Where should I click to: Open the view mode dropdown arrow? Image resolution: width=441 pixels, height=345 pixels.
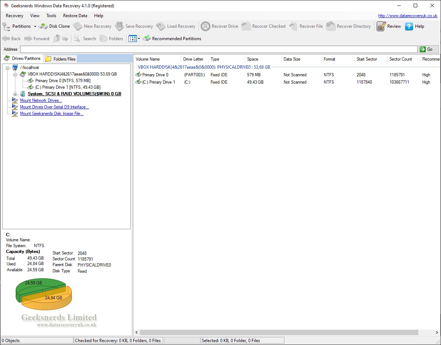(x=139, y=39)
